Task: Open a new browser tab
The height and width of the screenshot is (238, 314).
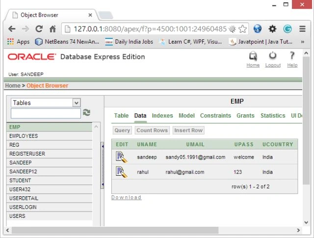Action: (106, 15)
